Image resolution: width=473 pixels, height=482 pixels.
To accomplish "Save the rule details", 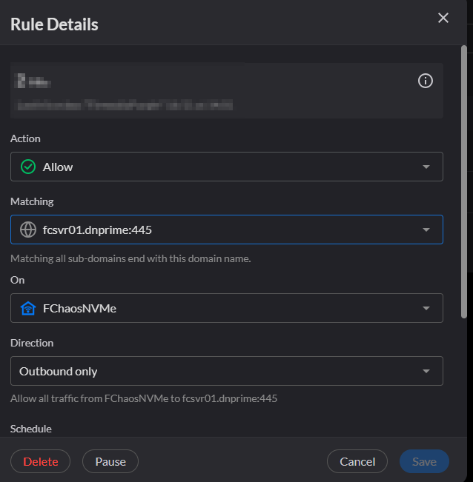I will [424, 461].
